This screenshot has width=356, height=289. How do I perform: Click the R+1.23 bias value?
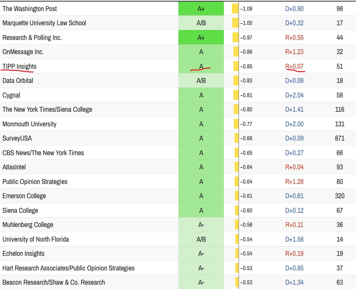coord(294,52)
